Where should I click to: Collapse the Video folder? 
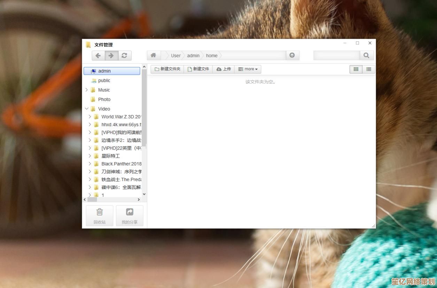(87, 109)
